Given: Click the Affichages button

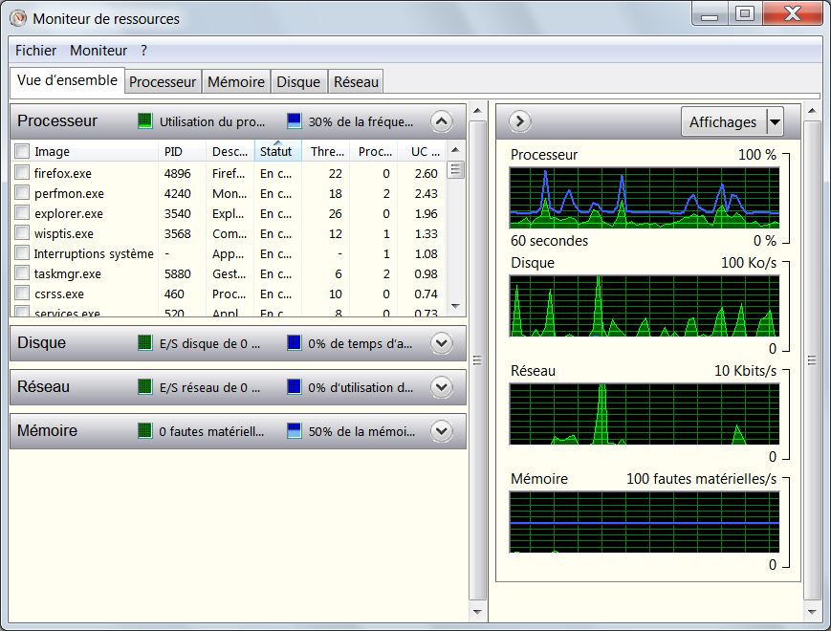Looking at the screenshot, I should [723, 121].
